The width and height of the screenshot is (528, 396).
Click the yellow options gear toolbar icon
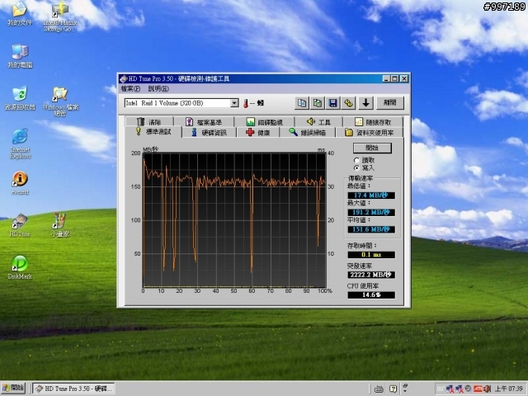point(348,103)
